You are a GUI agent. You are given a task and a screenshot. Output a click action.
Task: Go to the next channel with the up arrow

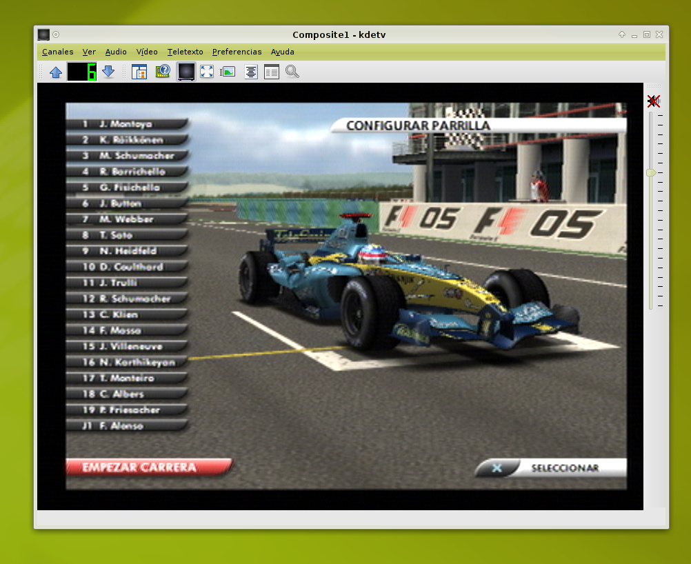coord(56,72)
